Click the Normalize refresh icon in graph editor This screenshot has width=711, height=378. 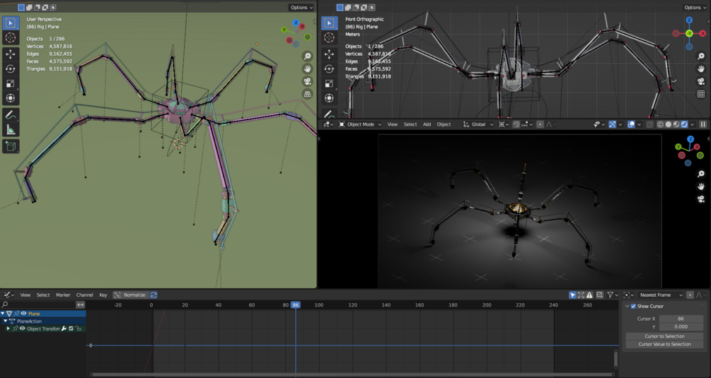154,295
